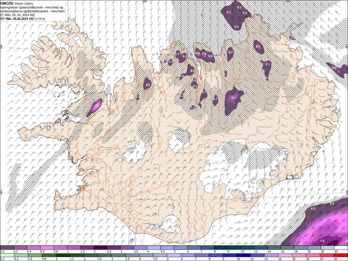This screenshot has width=348, height=261.
Task: Select the 'IT: Mán. 05. 02. 2024 00Z' line
Action: pos(18,15)
